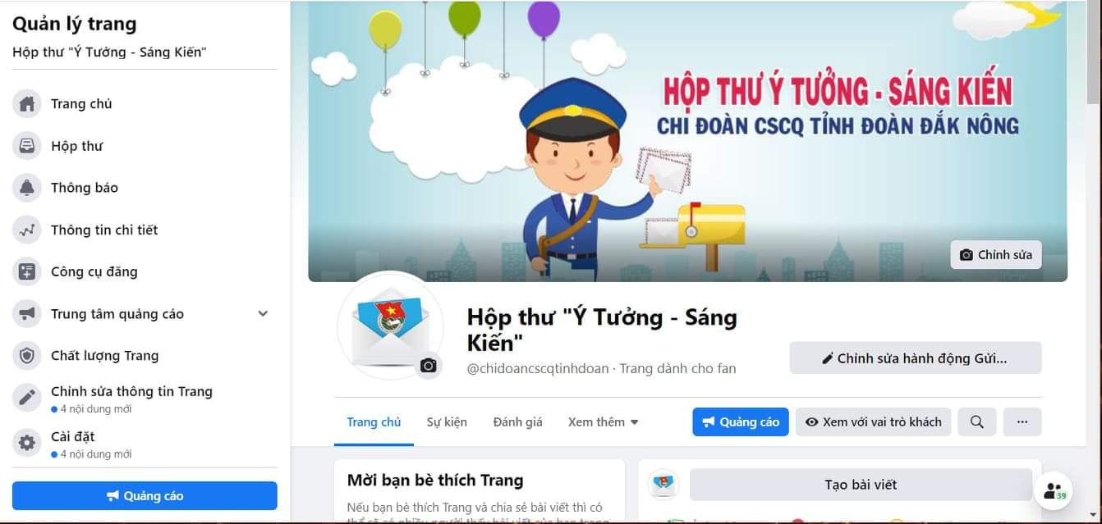
Task: Open the Xem thêm dropdown
Action: click(603, 421)
